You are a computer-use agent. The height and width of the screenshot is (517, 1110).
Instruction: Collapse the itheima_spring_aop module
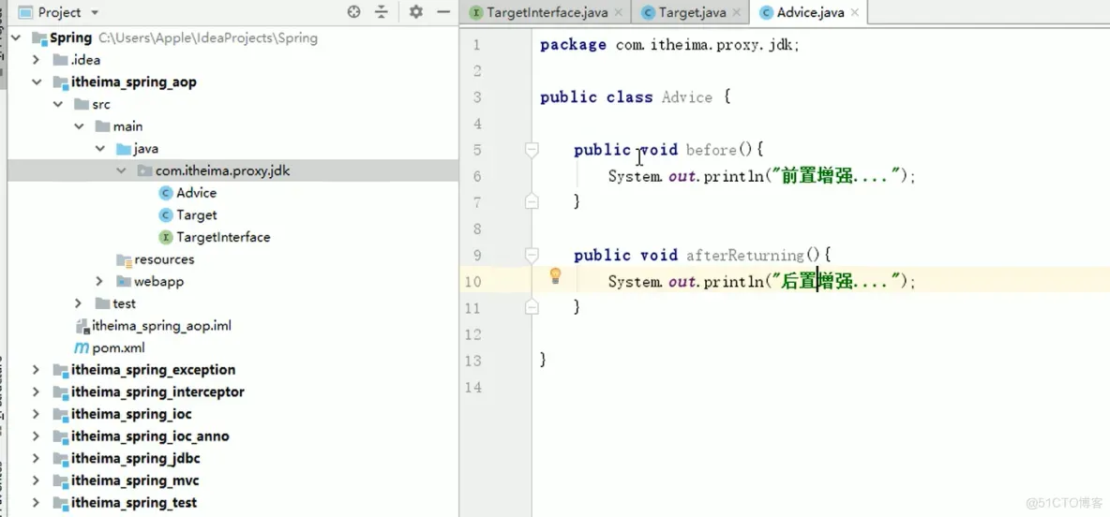37,82
